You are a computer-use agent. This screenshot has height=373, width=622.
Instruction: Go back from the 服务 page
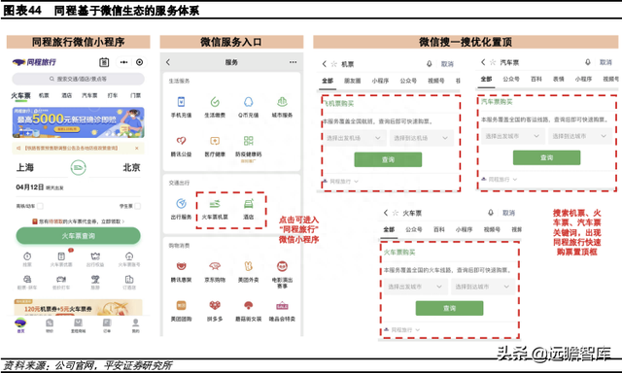[x=168, y=62]
